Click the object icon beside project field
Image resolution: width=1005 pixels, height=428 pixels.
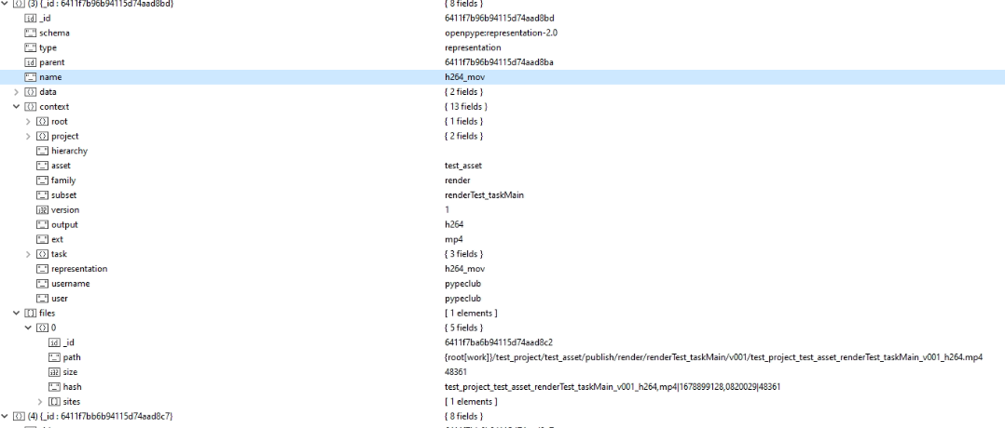[42, 136]
